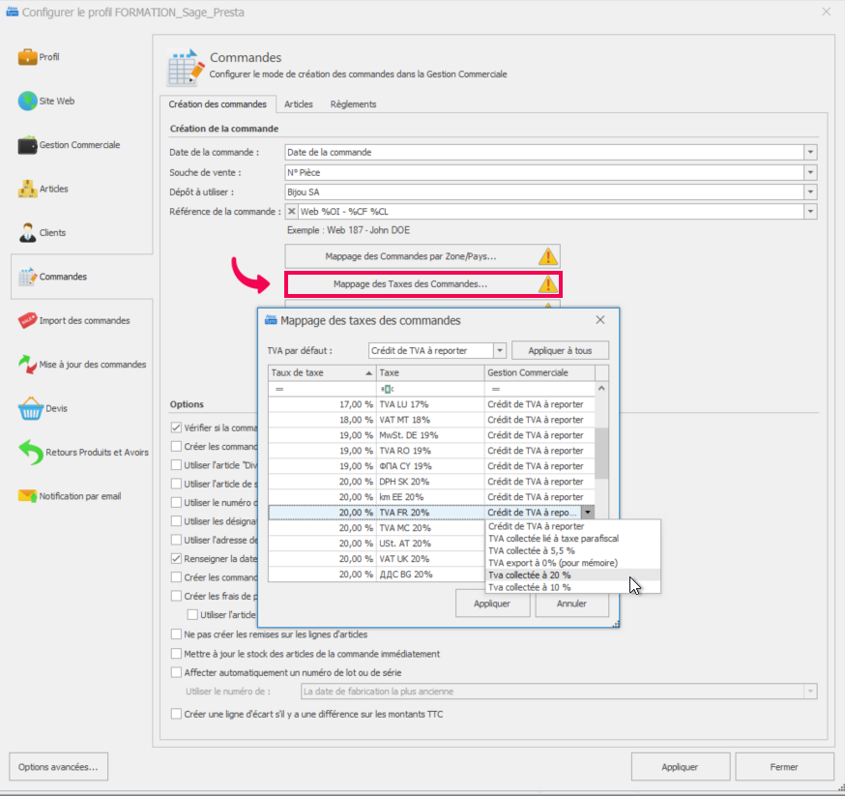Choose Tva collectée à 20 % option
This screenshot has height=796, width=845.
530,575
